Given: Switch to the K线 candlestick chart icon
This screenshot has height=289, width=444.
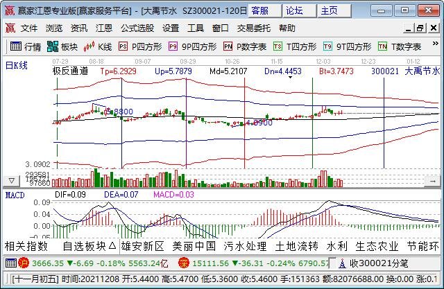Looking at the screenshot, I should coord(89,46).
